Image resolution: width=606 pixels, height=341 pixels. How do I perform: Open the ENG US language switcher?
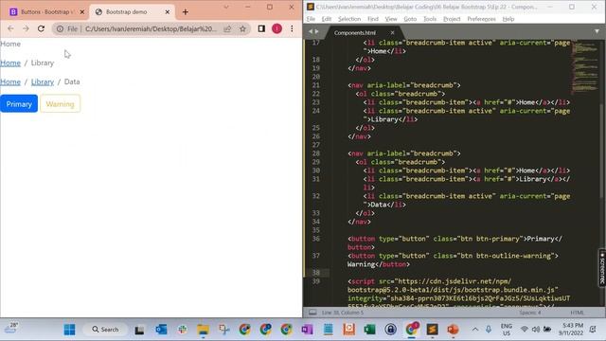[507, 330]
